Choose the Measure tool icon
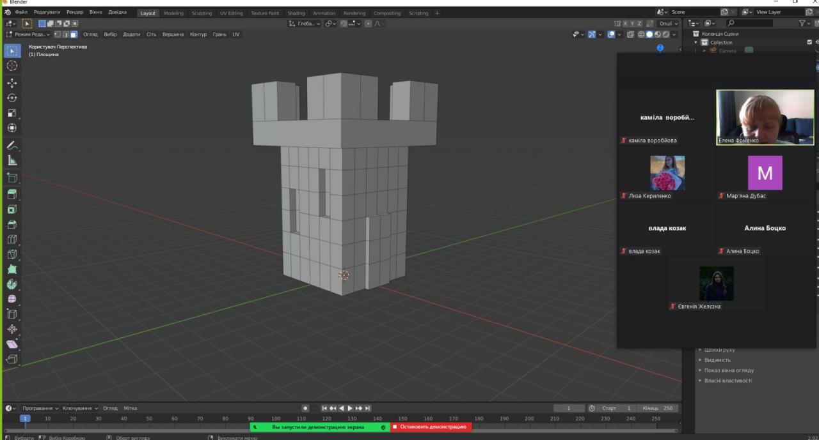This screenshot has height=440, width=819. 12,160
